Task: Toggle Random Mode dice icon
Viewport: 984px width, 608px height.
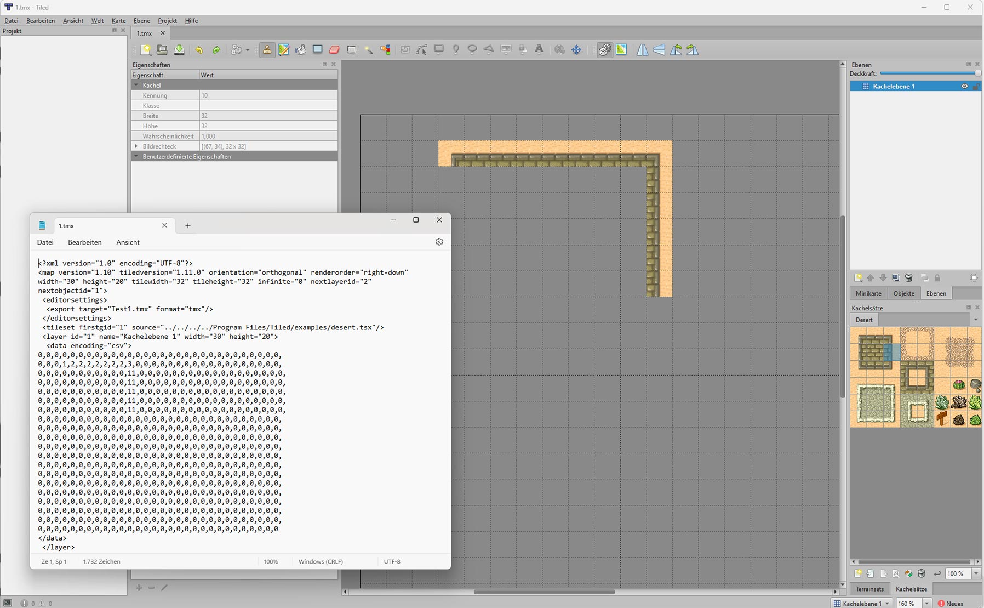Action: [604, 50]
